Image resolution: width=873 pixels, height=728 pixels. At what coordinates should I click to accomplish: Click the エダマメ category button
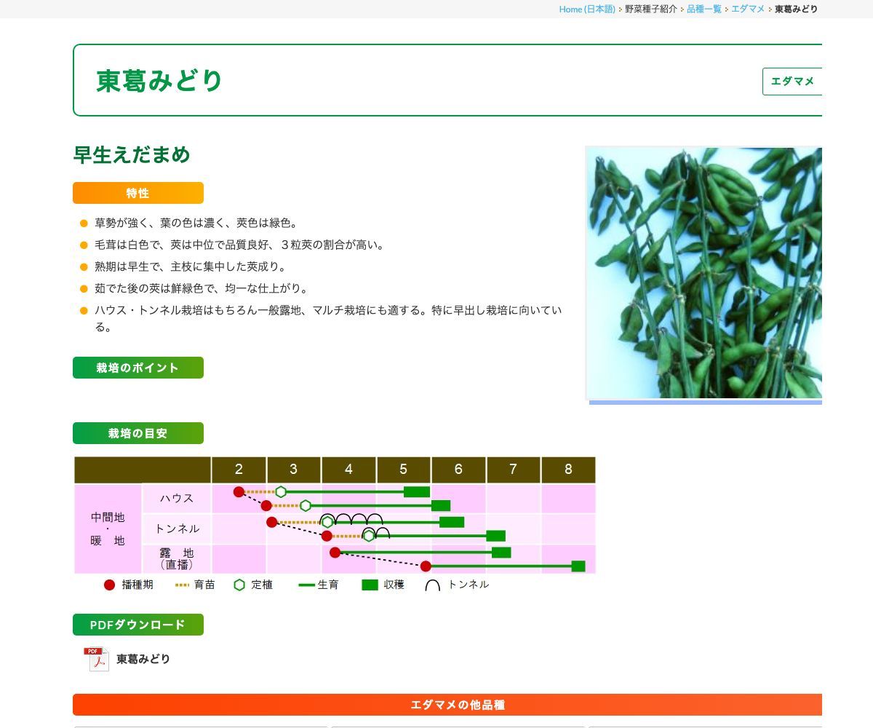[x=794, y=82]
